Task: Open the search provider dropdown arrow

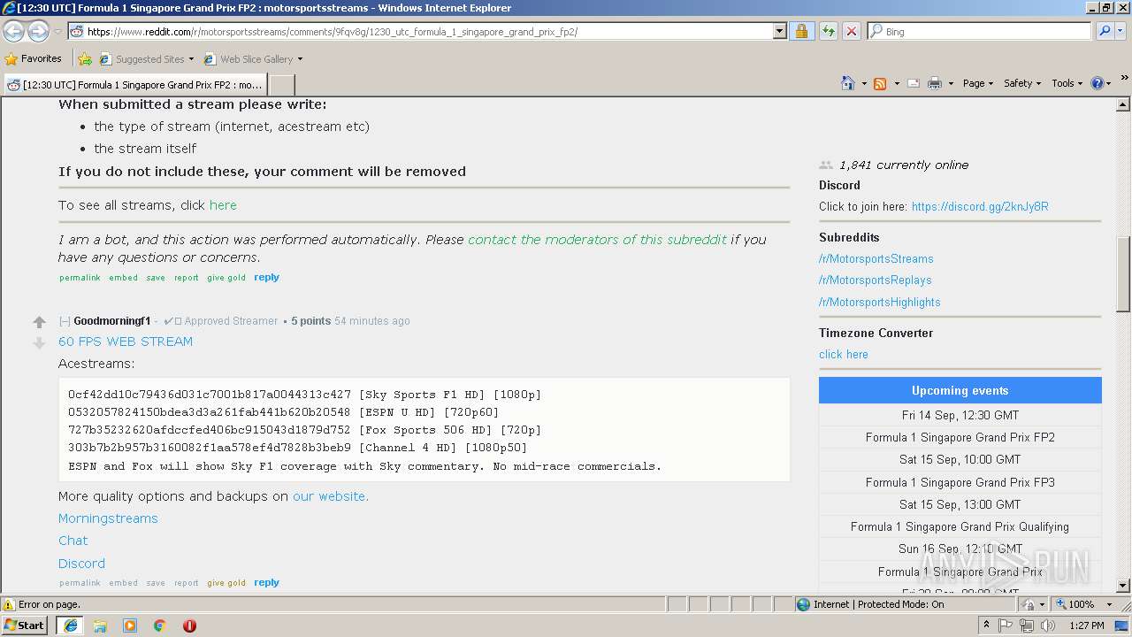Action: point(1121,31)
